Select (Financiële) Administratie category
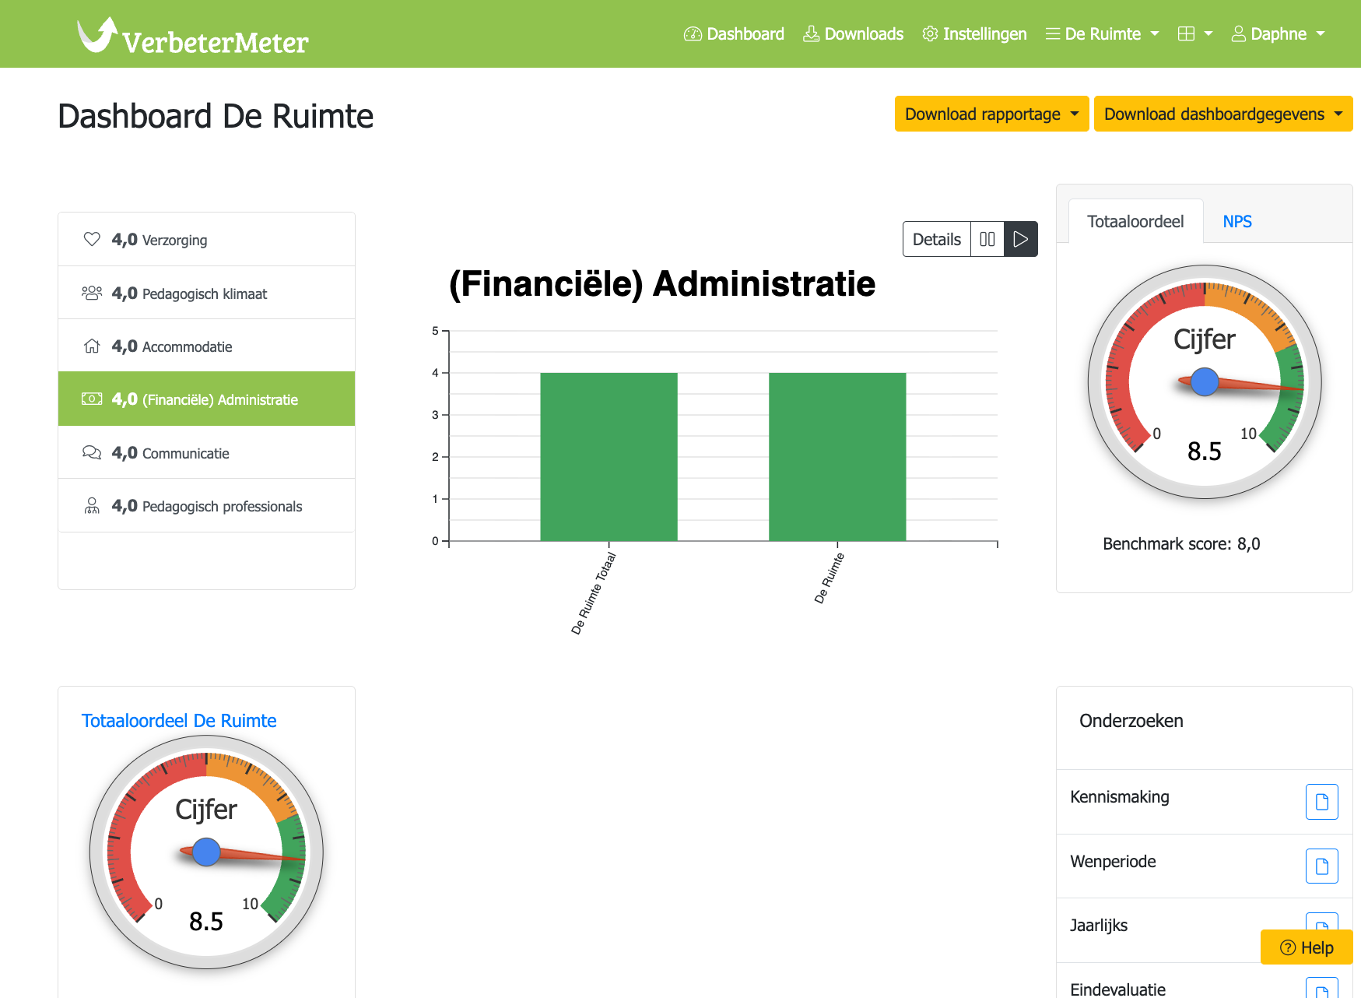Screen dimensions: 1361x998 click(x=206, y=399)
